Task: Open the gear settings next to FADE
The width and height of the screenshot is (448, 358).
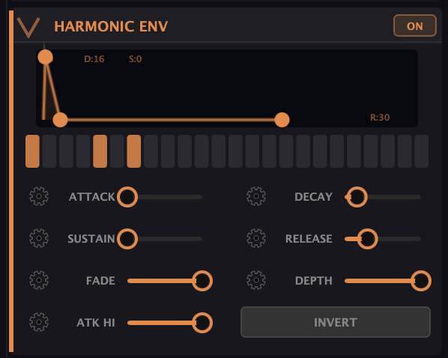Action: point(39,280)
